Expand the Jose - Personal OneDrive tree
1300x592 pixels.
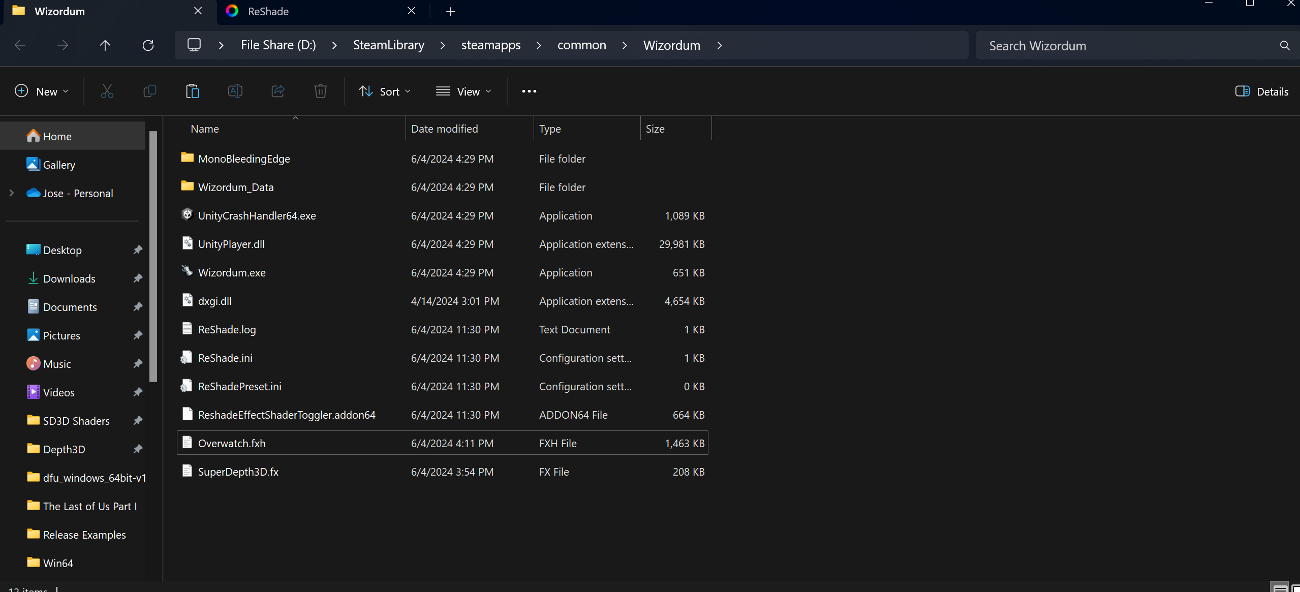[12, 193]
